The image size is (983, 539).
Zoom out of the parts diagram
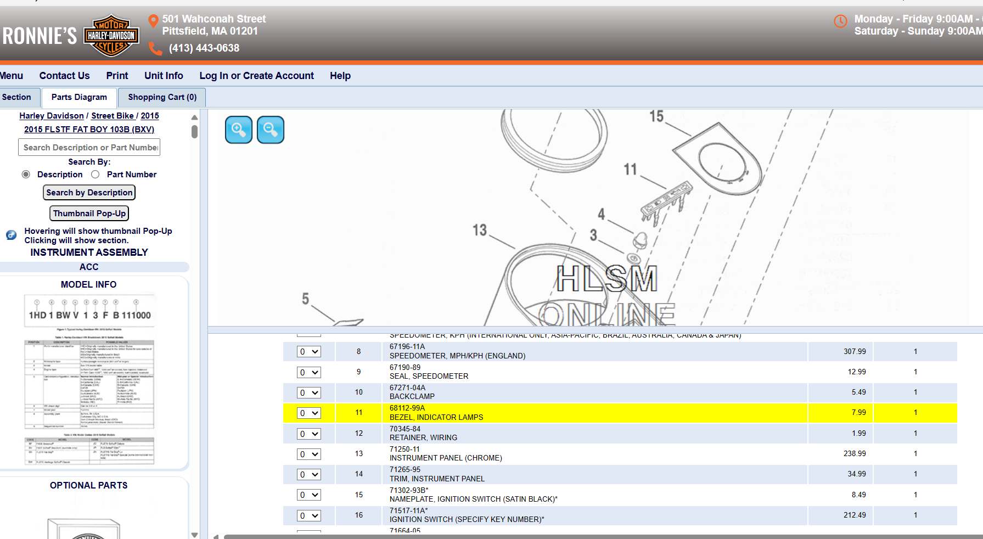pos(270,130)
